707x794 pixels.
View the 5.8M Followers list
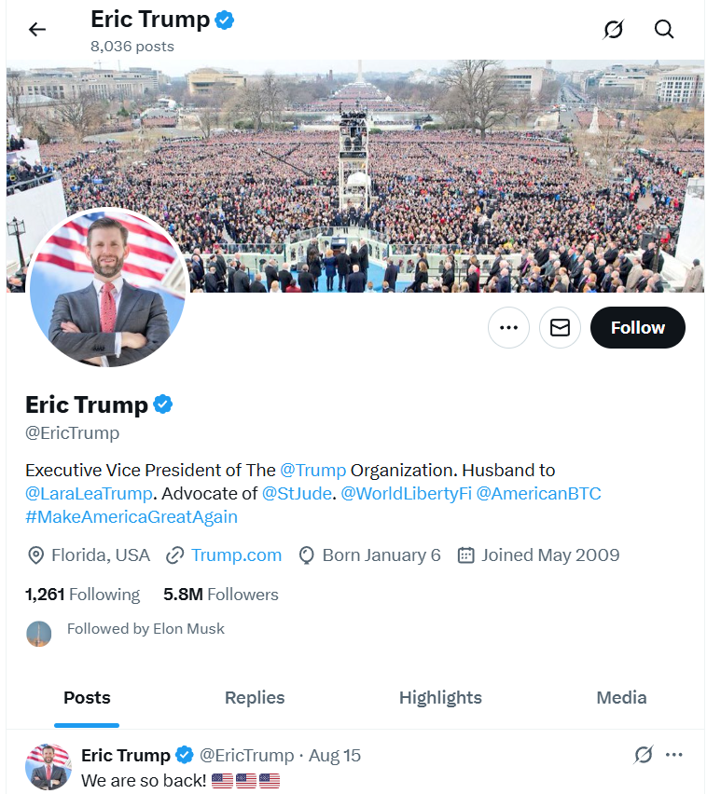click(220, 595)
